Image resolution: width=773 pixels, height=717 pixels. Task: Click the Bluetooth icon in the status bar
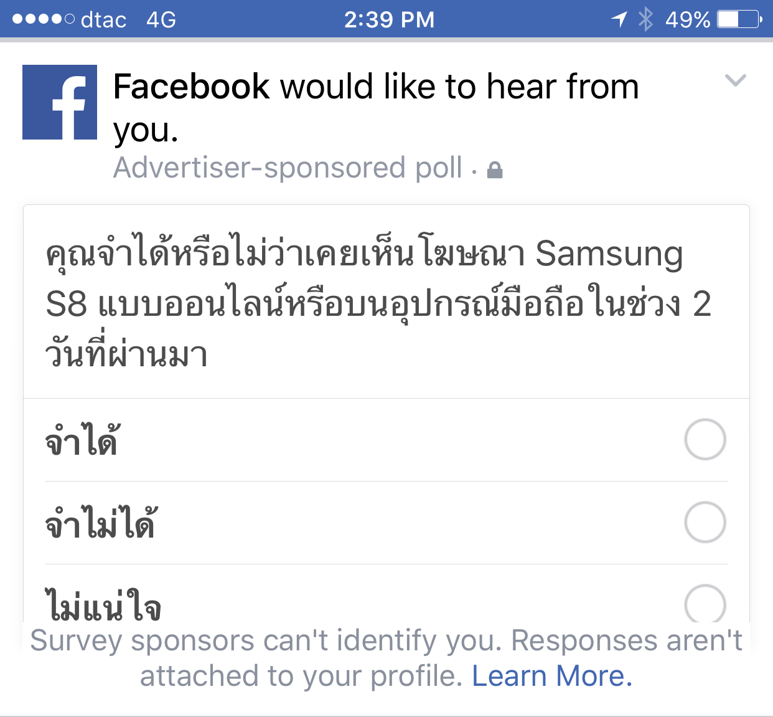coord(645,19)
